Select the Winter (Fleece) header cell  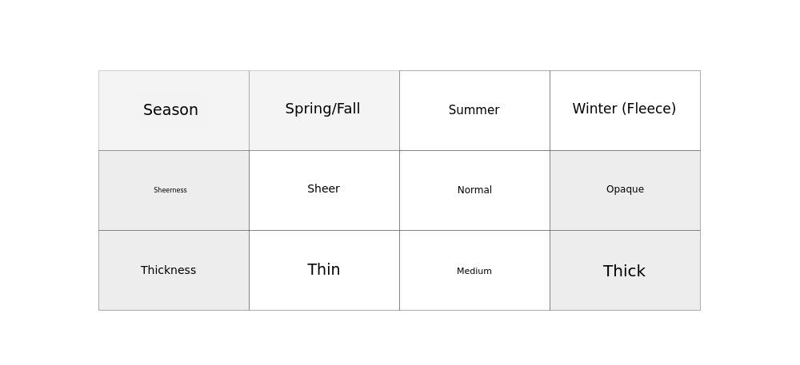[625, 110]
